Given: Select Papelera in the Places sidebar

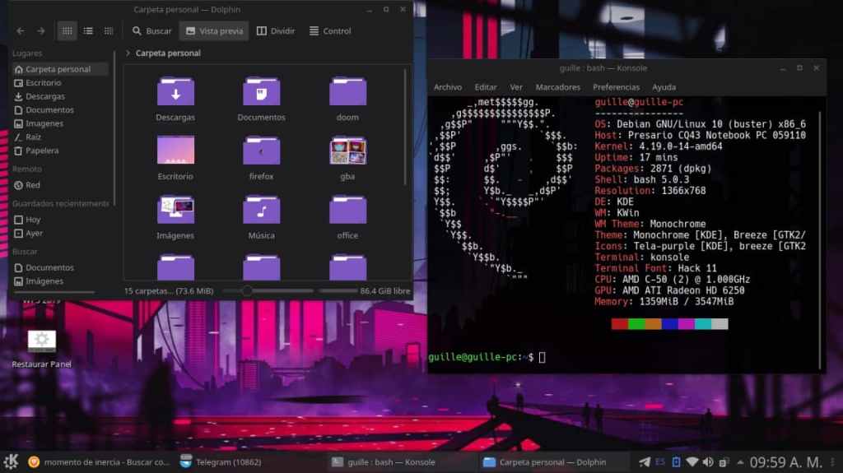Looking at the screenshot, I should coord(42,151).
